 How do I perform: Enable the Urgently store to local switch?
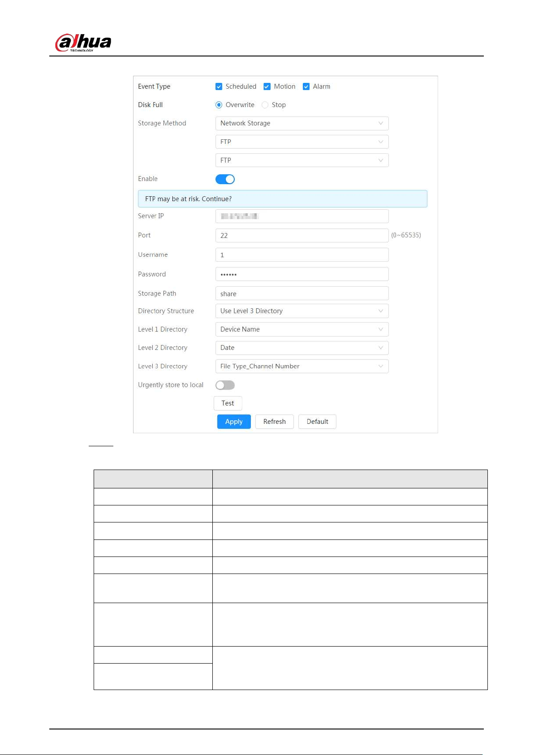[x=225, y=385]
